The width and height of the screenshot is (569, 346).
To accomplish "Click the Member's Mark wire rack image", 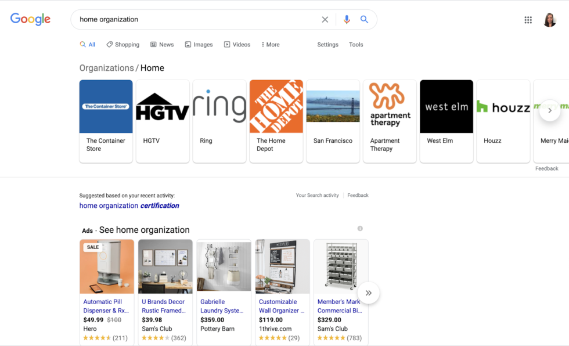I will click(341, 266).
